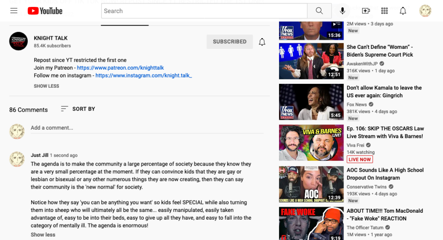Screen dimensions: 443x240
Task: Click '85.4K subscribers' text
Action: (x=52, y=46)
